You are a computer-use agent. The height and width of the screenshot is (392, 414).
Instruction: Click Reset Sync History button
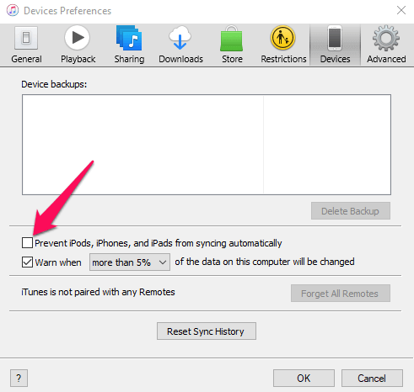pyautogui.click(x=207, y=331)
